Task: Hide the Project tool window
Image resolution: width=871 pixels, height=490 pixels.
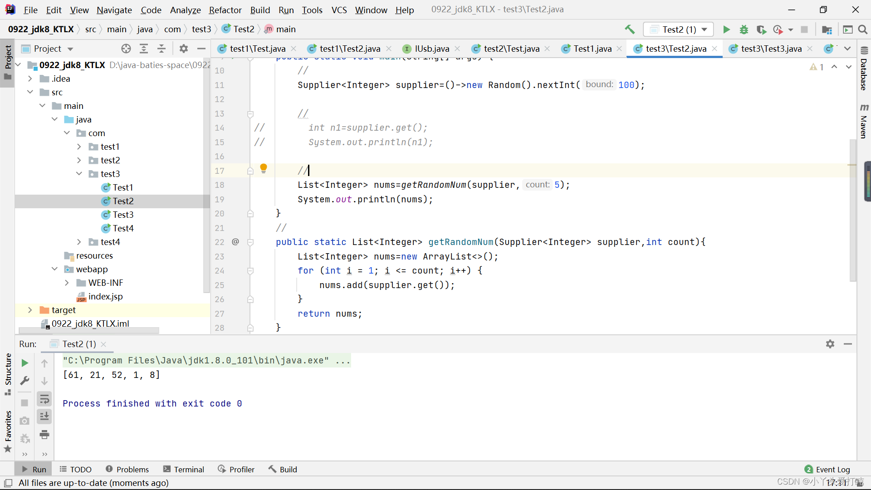Action: tap(201, 49)
